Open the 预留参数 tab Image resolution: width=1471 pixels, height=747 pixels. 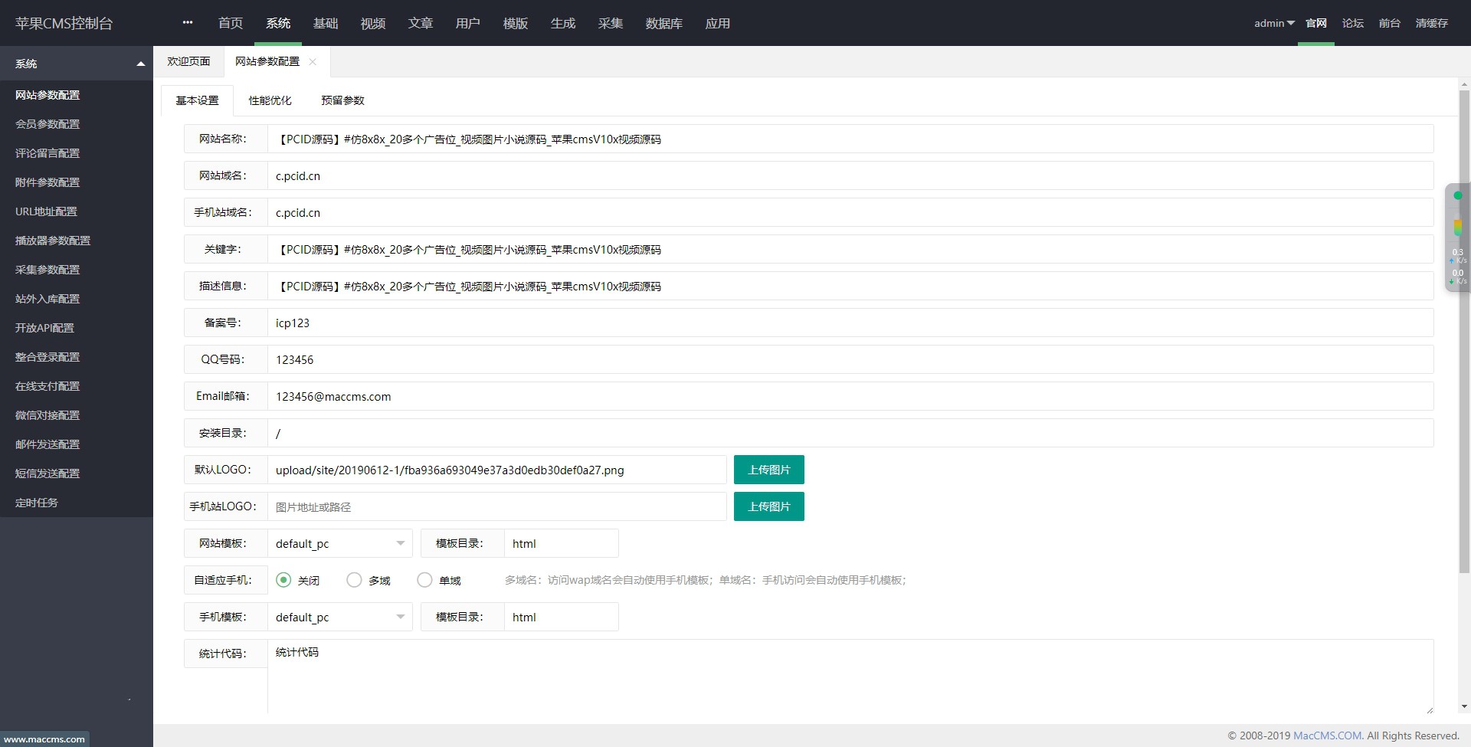tap(342, 100)
